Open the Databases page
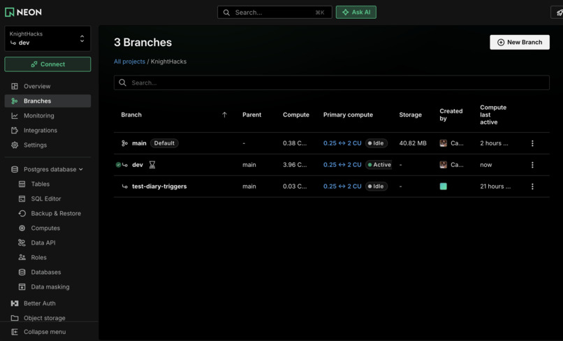Viewport: 563px width, 341px height. point(46,273)
